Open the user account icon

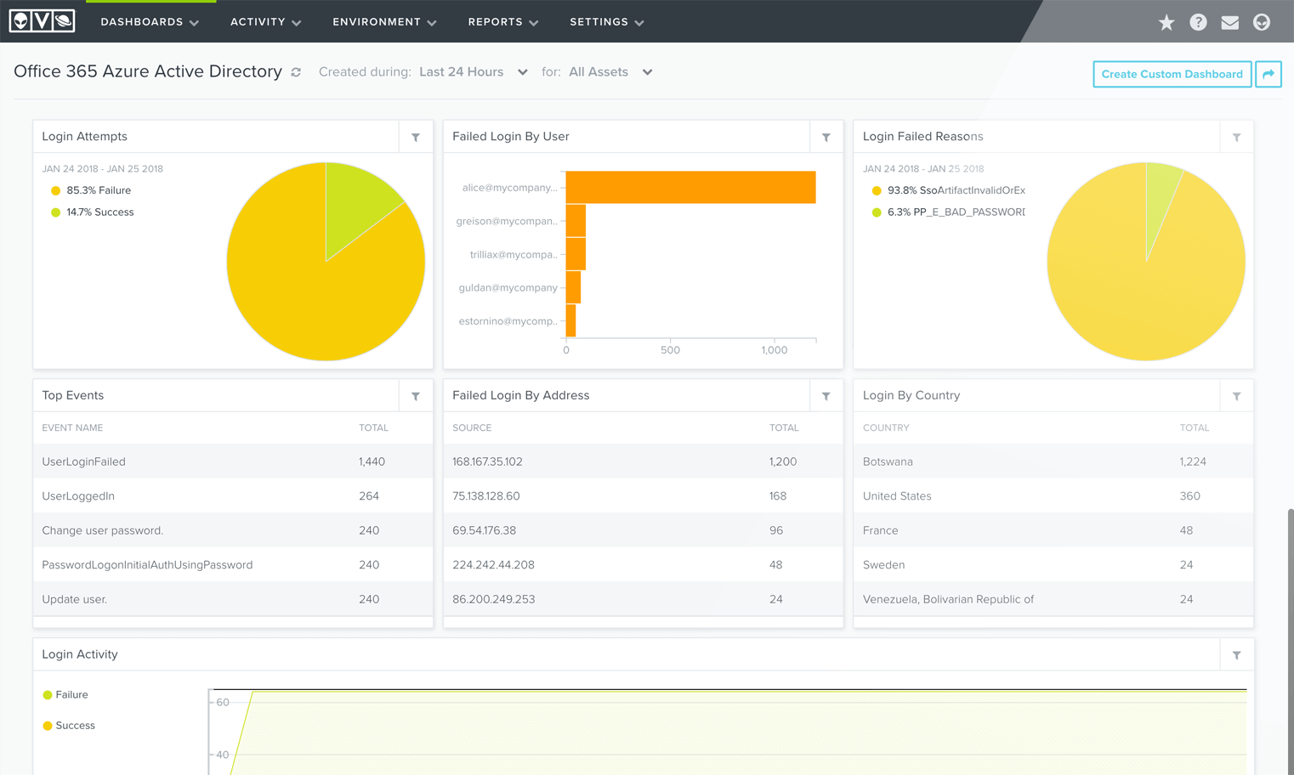pos(1262,23)
